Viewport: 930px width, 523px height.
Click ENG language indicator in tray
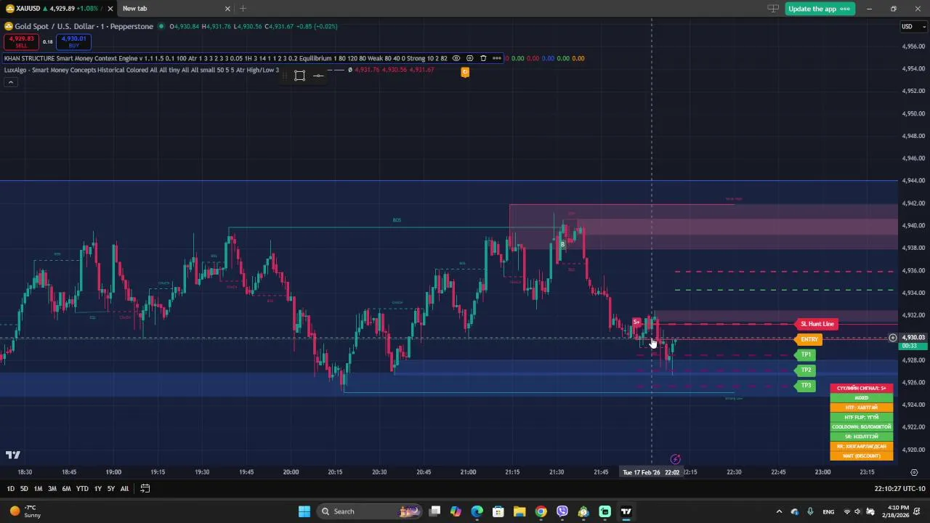pos(828,511)
